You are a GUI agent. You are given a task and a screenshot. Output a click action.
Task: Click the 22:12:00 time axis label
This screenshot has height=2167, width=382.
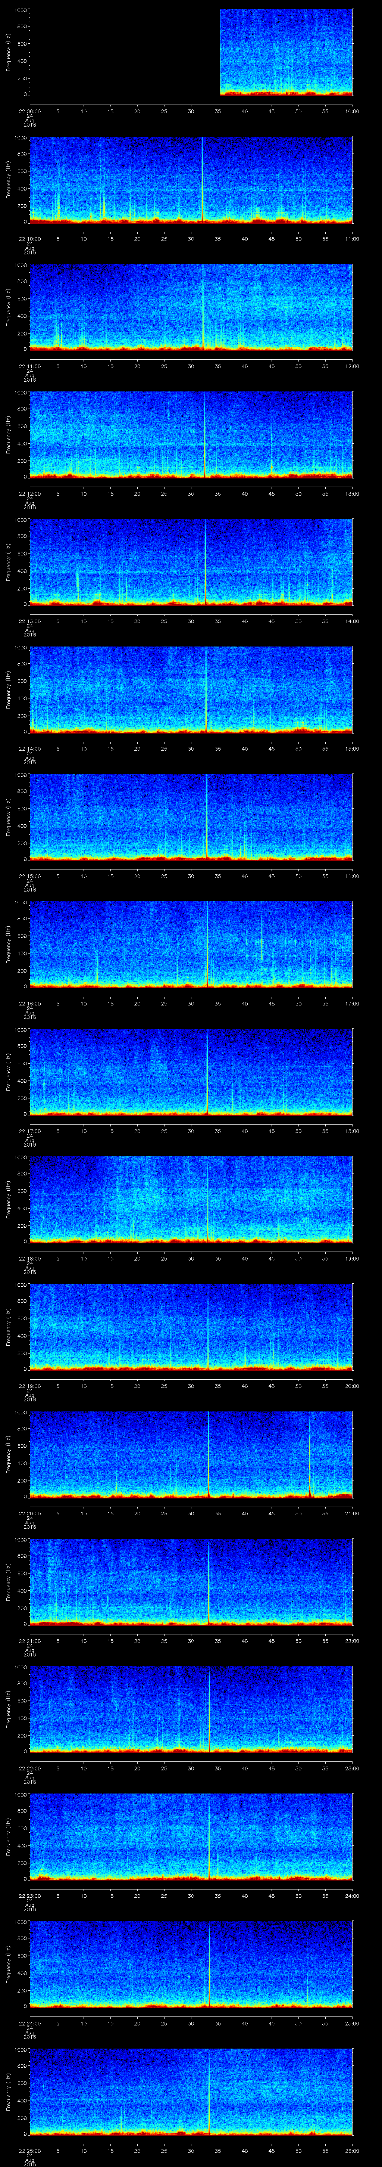click(x=29, y=494)
